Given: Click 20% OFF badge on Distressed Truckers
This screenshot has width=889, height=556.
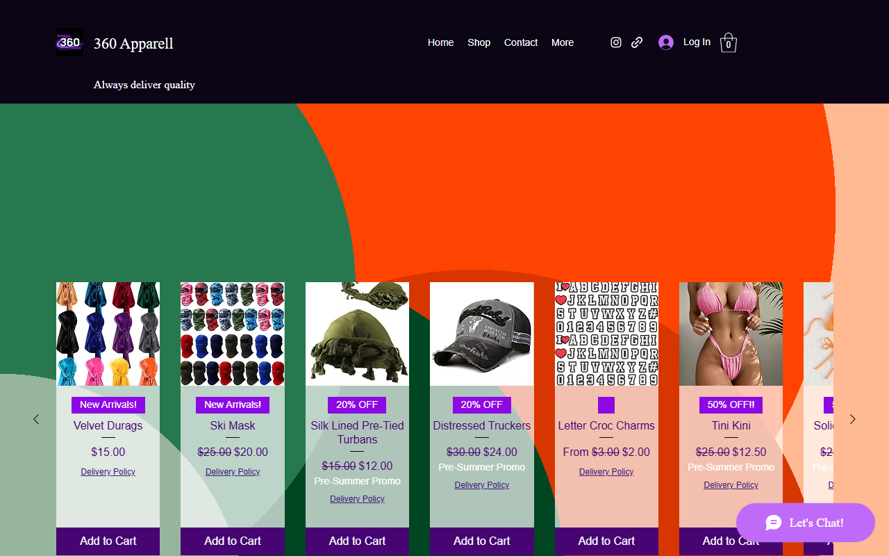Looking at the screenshot, I should click(482, 404).
